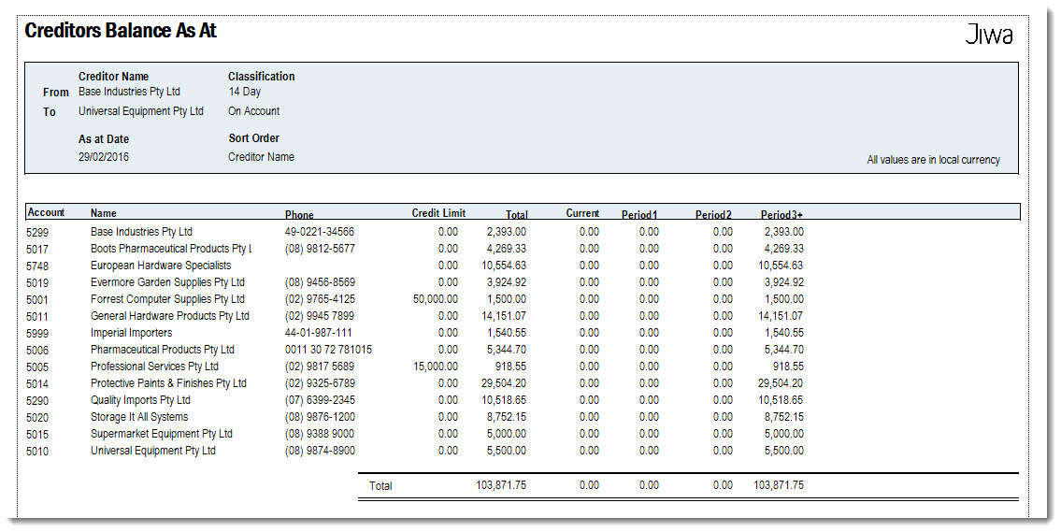Viewport: 1061px width, 532px height.
Task: Click the Jiwa logo
Action: [x=989, y=34]
